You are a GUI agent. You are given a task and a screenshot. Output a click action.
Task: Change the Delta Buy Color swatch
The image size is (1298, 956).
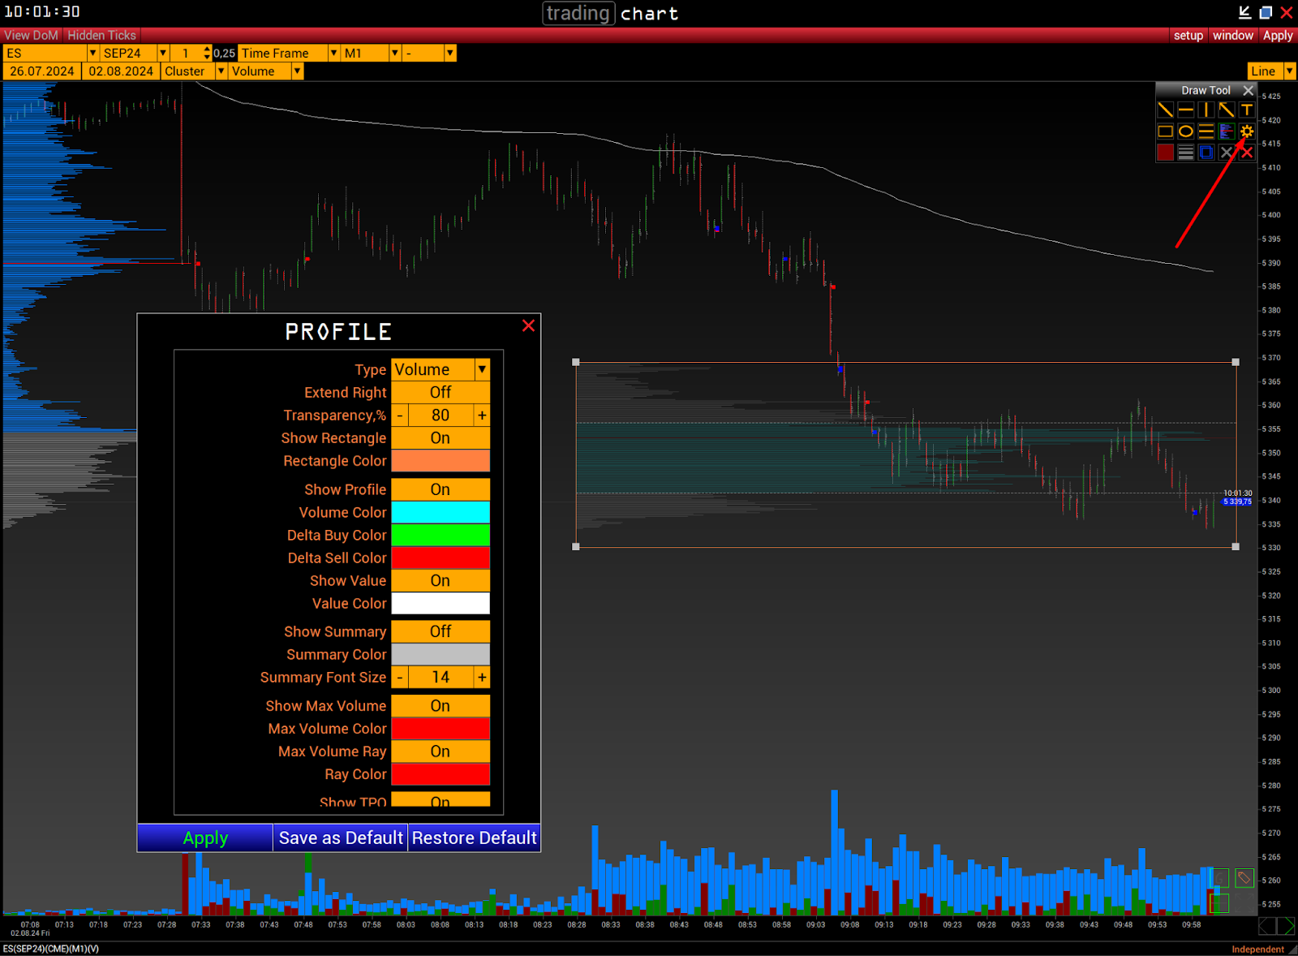point(441,536)
